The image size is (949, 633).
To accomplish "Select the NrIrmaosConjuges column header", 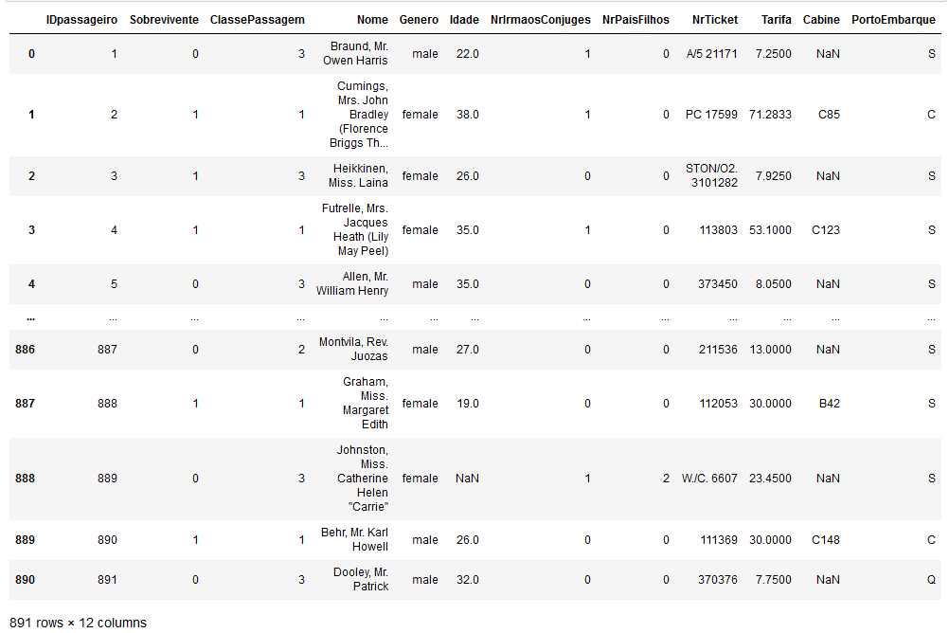I will click(541, 19).
